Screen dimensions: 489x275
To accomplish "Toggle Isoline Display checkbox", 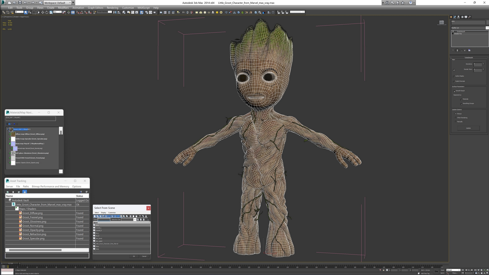I will 454,76.
